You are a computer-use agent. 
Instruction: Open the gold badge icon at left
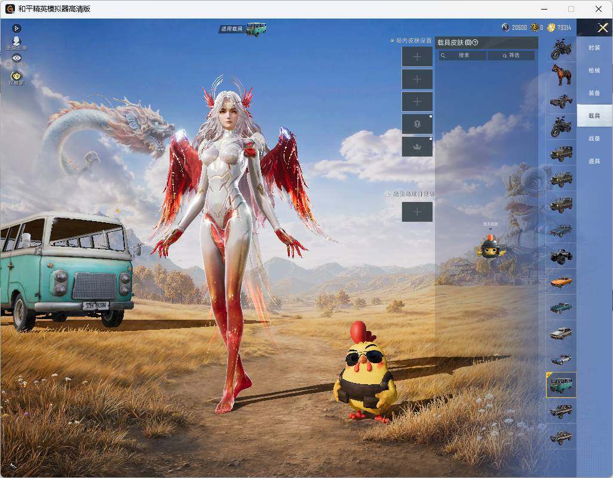16,78
